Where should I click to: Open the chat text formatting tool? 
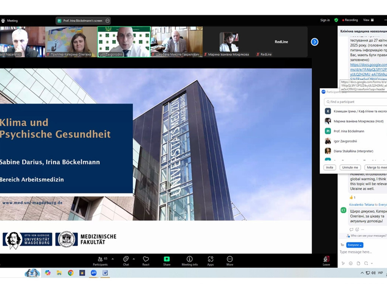(x=343, y=263)
